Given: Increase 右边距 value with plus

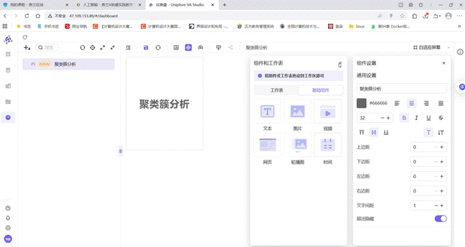Looking at the screenshot, I should tap(441, 191).
